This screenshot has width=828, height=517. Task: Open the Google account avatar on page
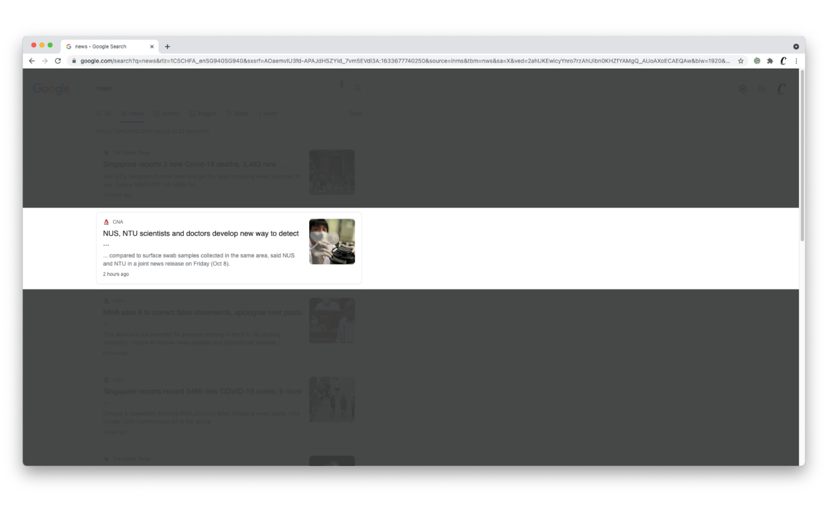(x=781, y=89)
